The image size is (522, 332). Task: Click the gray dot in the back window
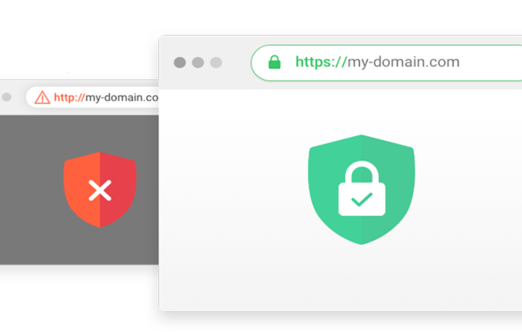6,97
